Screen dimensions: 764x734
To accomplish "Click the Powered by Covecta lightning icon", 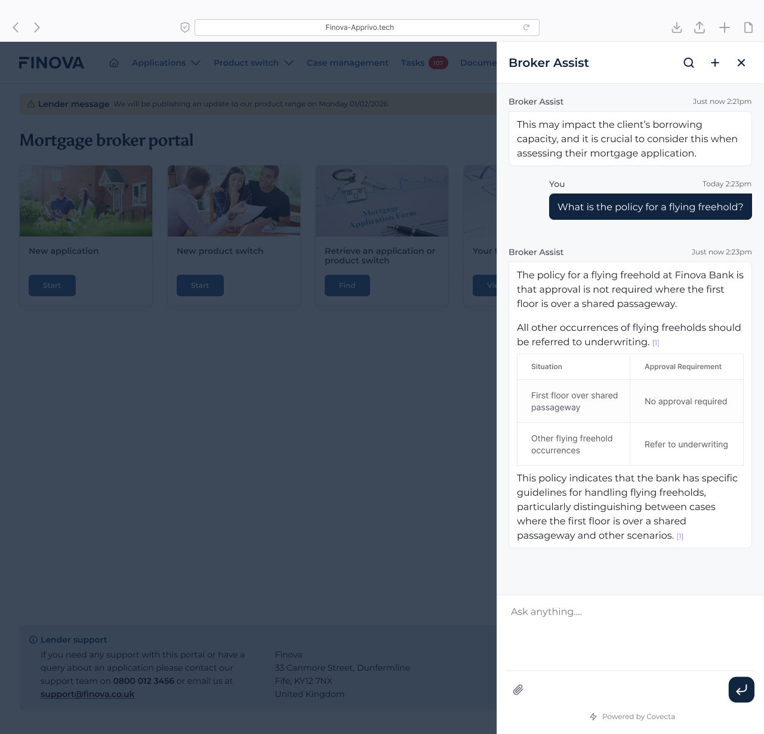I will click(x=593, y=717).
